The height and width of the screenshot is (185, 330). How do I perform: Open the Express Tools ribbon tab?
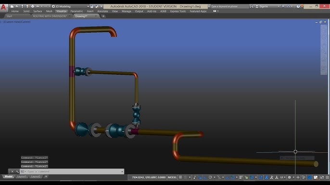(x=178, y=12)
